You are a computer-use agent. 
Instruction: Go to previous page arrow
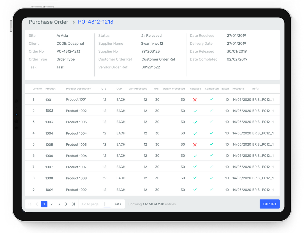point(37,204)
